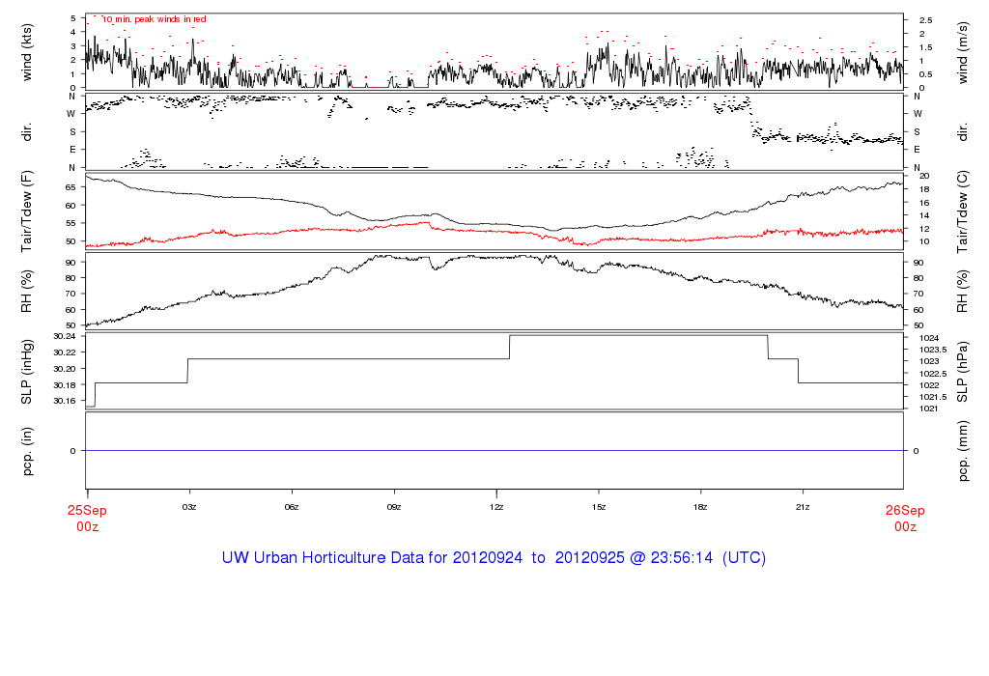Viewport: 989px width, 676px height.
Task: Select the '26Sep' end date label
Action: pos(904,510)
